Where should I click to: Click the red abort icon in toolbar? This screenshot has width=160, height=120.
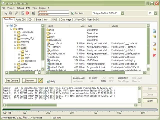coord(27,13)
